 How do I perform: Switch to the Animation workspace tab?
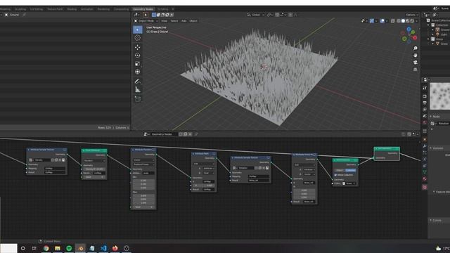(87, 9)
